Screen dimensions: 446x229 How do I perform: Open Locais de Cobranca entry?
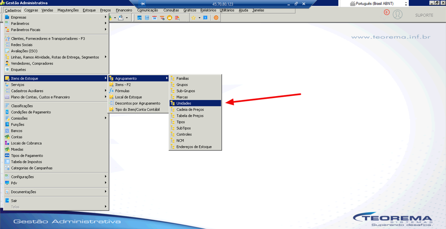(x=56, y=143)
